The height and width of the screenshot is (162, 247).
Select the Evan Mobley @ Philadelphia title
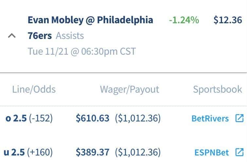pyautogui.click(x=90, y=20)
